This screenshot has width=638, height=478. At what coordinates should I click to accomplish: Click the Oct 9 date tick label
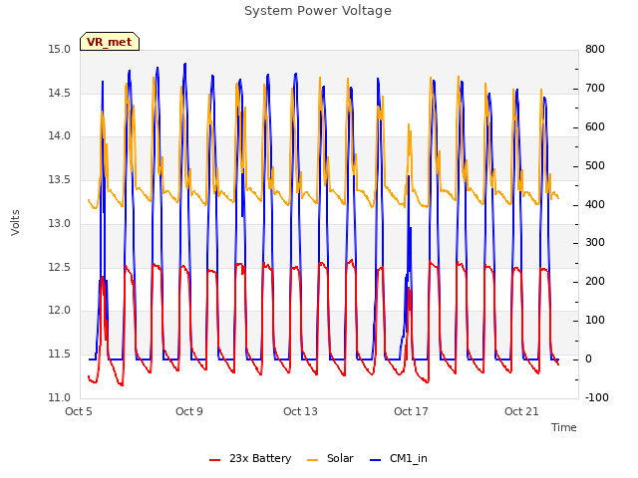click(189, 411)
